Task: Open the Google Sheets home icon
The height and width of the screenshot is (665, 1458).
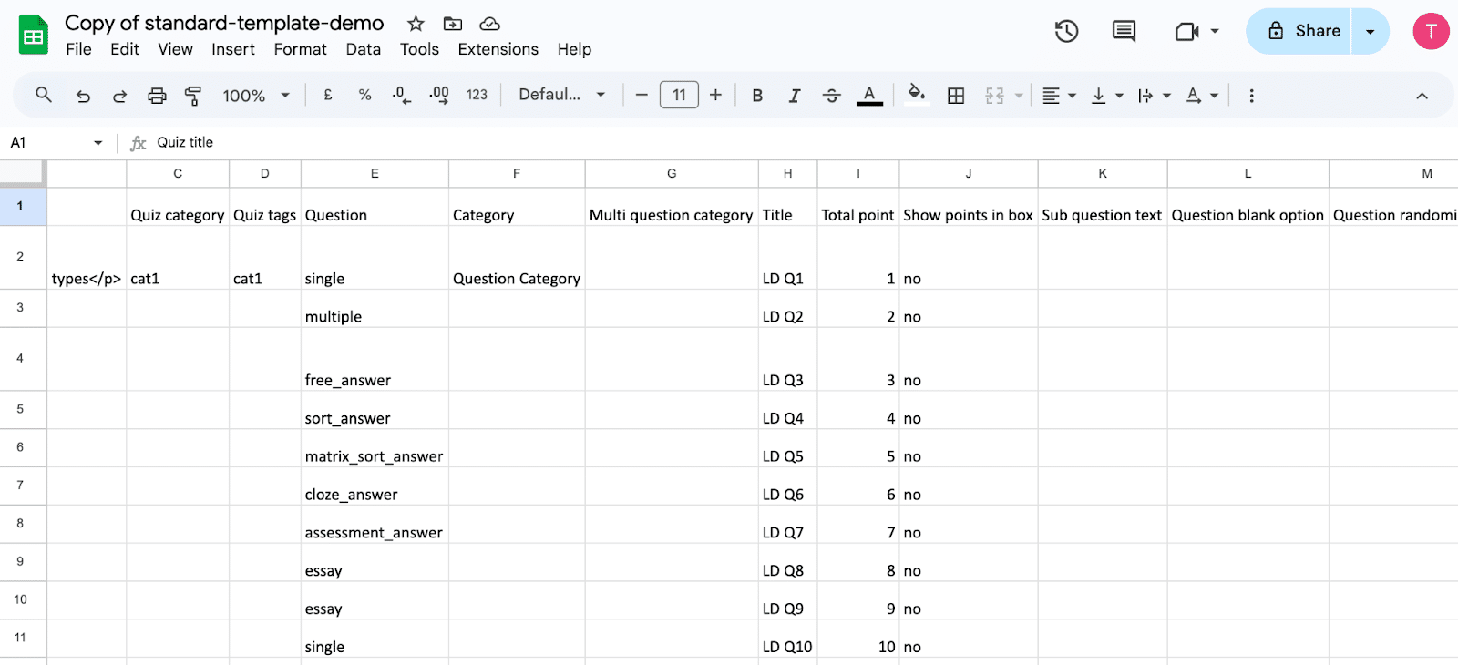Action: click(34, 36)
